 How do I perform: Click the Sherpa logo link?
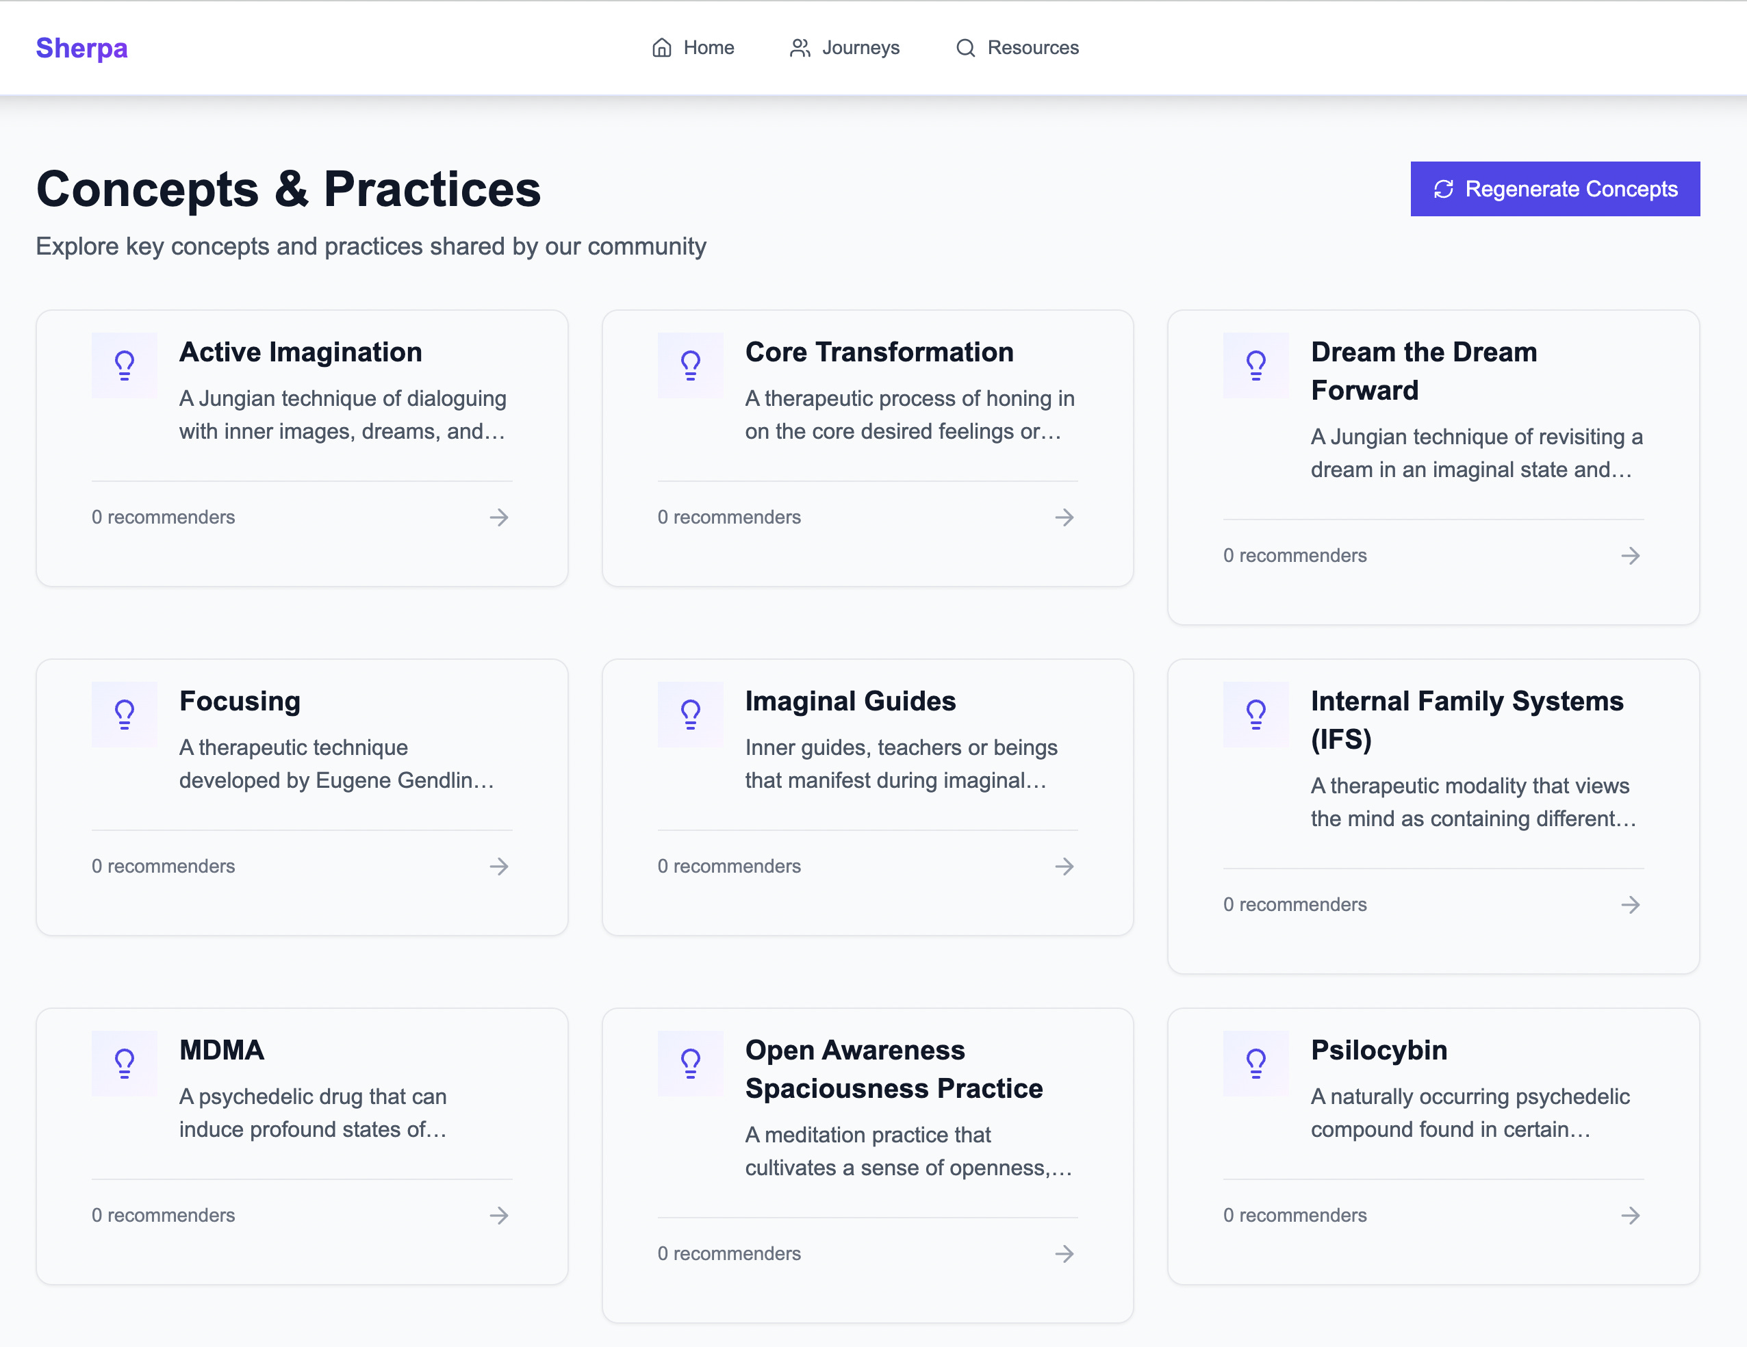tap(81, 48)
